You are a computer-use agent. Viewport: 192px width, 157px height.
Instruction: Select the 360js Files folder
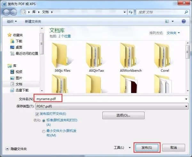click(62, 58)
